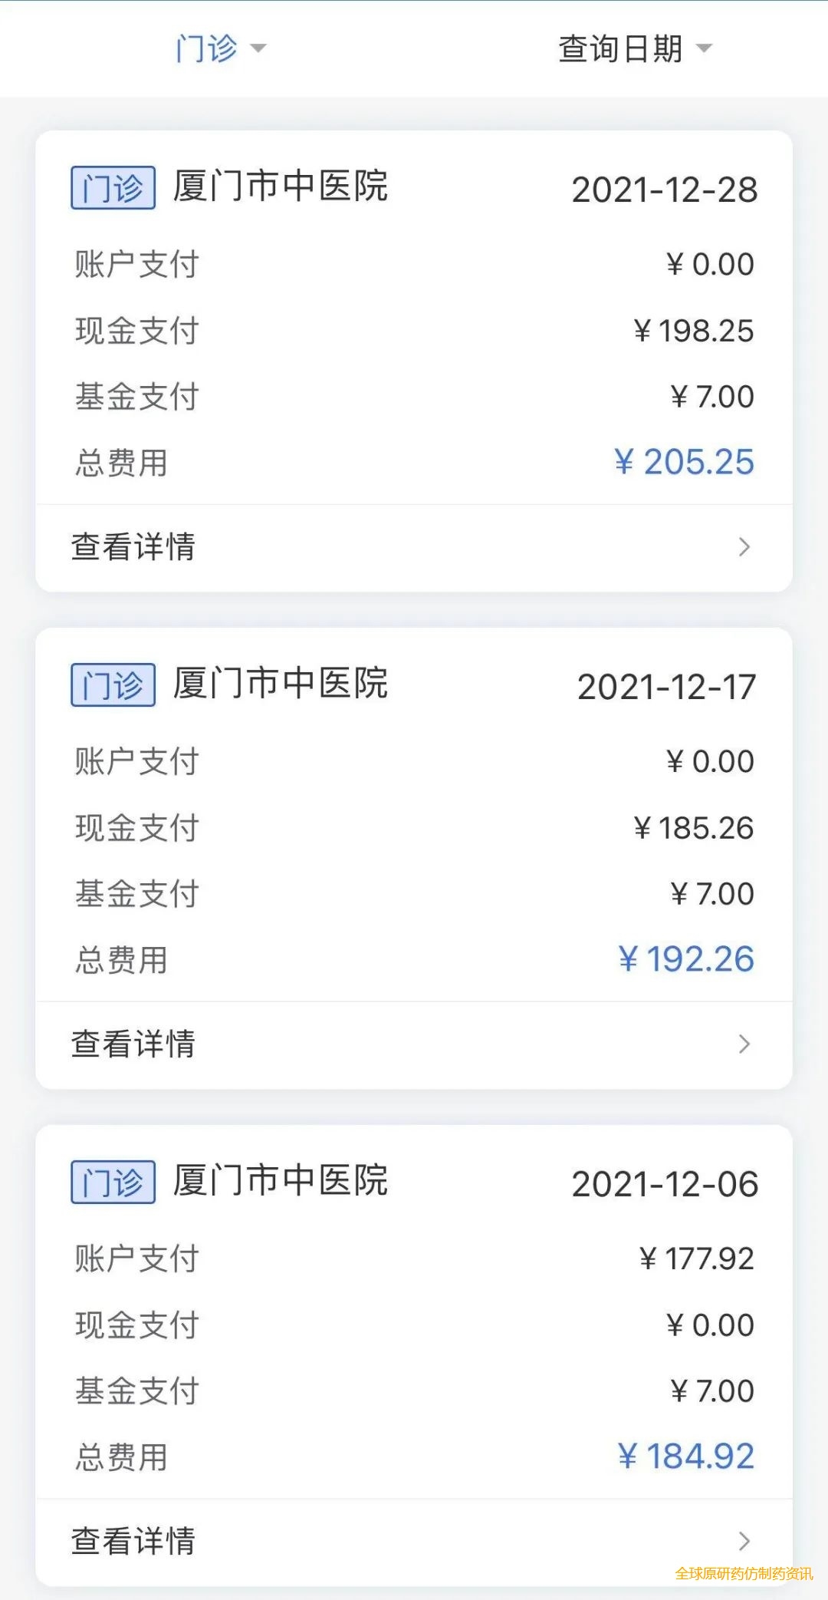Click the arrow beside the 门诊 filter

point(258,49)
